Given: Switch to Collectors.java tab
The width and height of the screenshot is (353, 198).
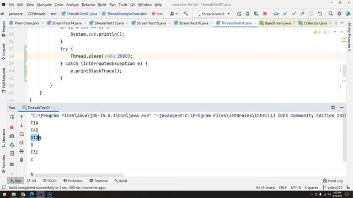Looking at the screenshot, I should pos(315,23).
